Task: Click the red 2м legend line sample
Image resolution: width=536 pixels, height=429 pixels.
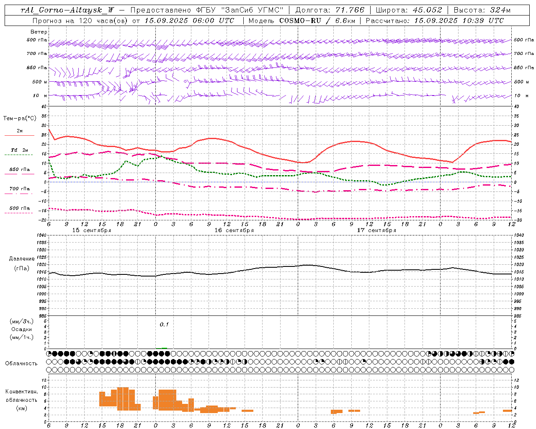Action: click(19, 136)
